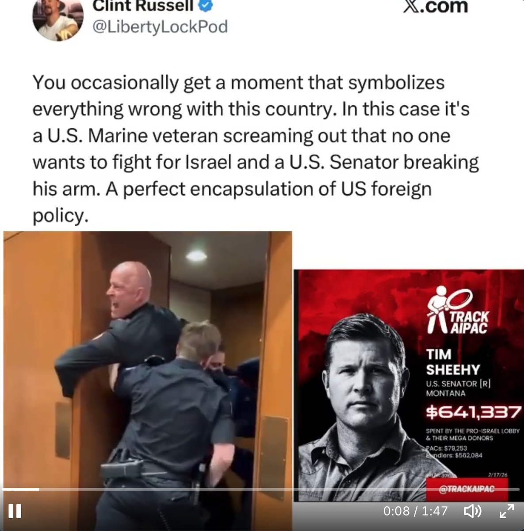The height and width of the screenshot is (531, 524).
Task: Click the $641,337 amount text
Action: point(473,413)
